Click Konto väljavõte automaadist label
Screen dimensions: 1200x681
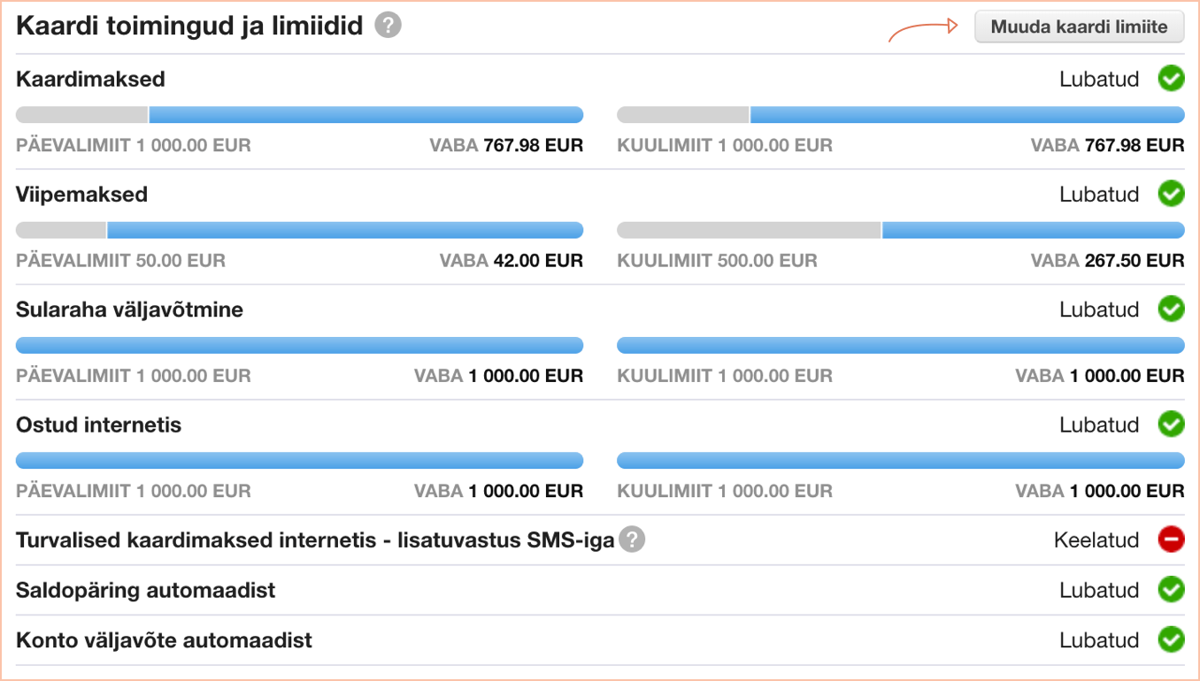click(x=164, y=639)
